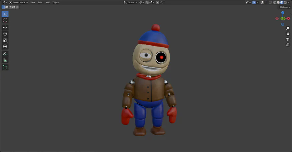Open the editor type dropdown

coord(5,2)
